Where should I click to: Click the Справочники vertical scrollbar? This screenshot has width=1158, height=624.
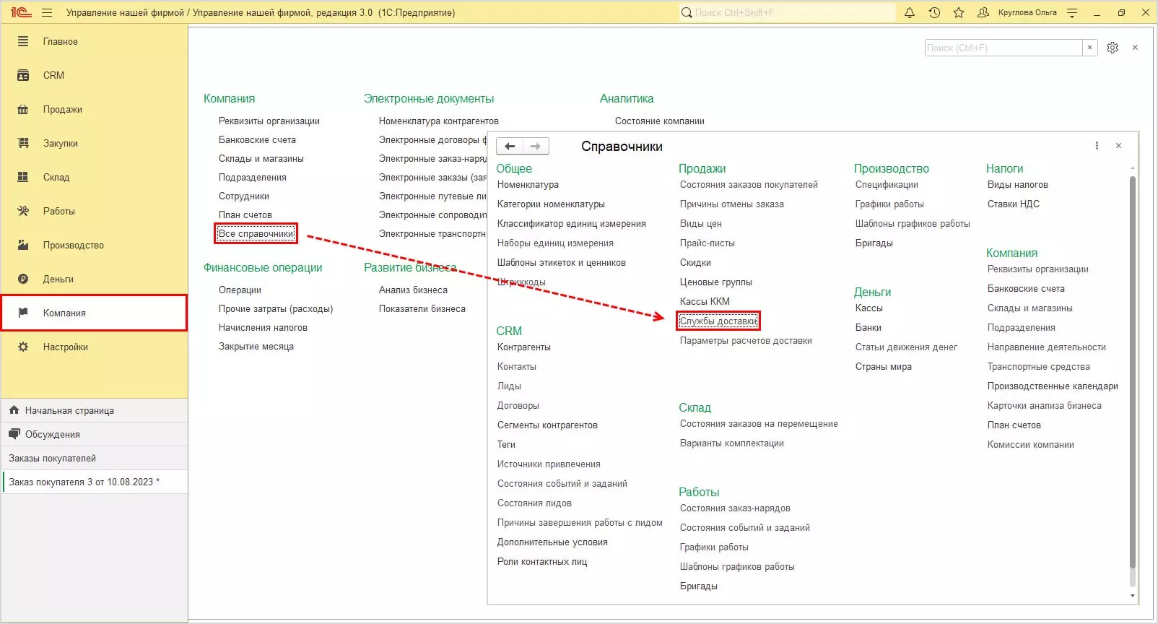pyautogui.click(x=1133, y=372)
